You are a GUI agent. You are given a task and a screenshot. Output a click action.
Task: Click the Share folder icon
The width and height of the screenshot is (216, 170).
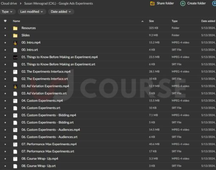coord(152,3)
